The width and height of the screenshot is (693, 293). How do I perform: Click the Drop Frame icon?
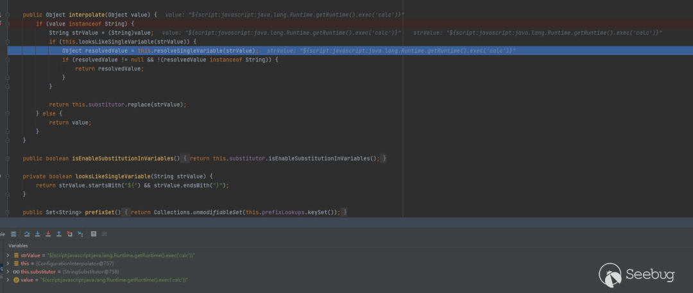point(69,234)
